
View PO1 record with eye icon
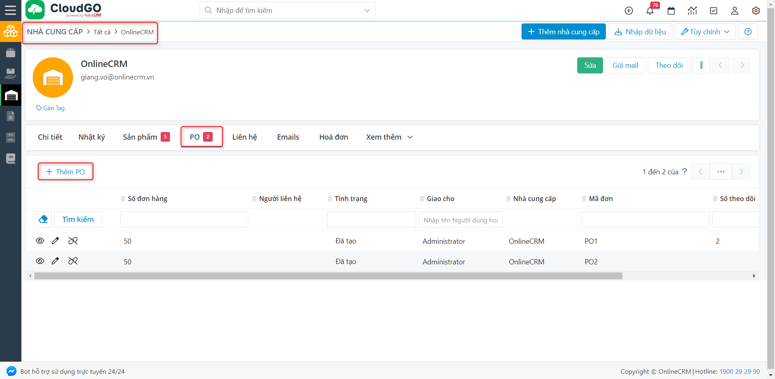click(x=40, y=241)
